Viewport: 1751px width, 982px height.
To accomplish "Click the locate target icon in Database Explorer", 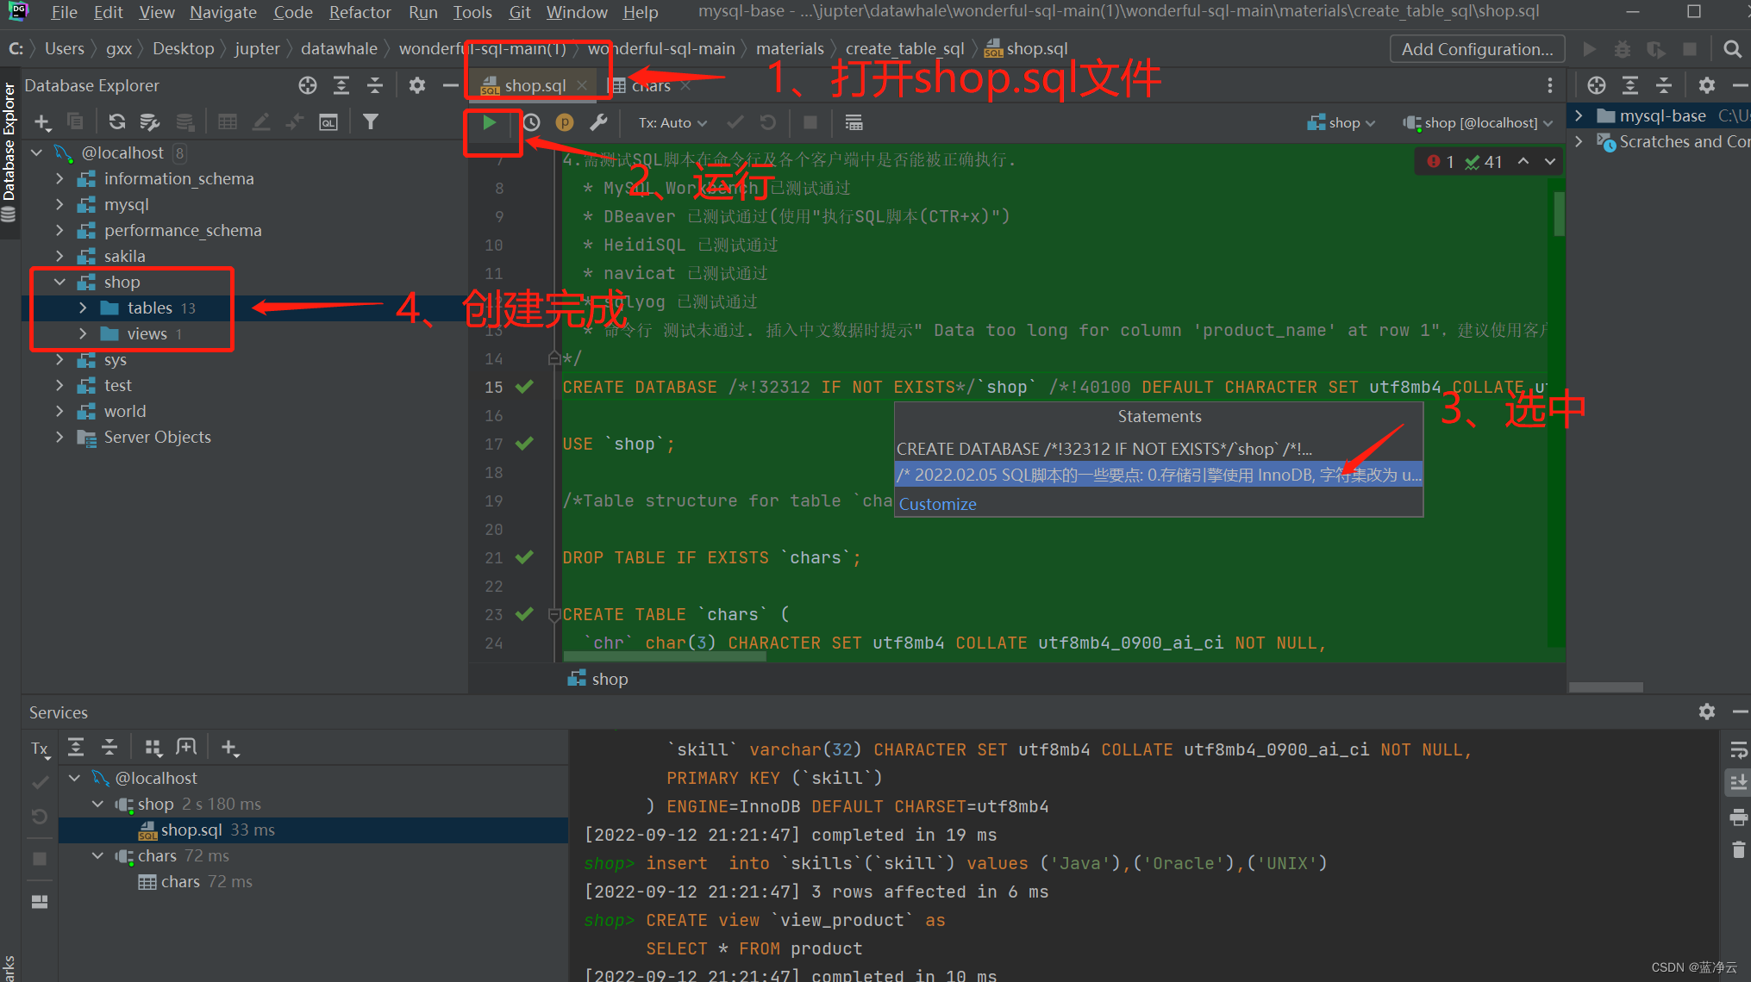I will coord(308,85).
